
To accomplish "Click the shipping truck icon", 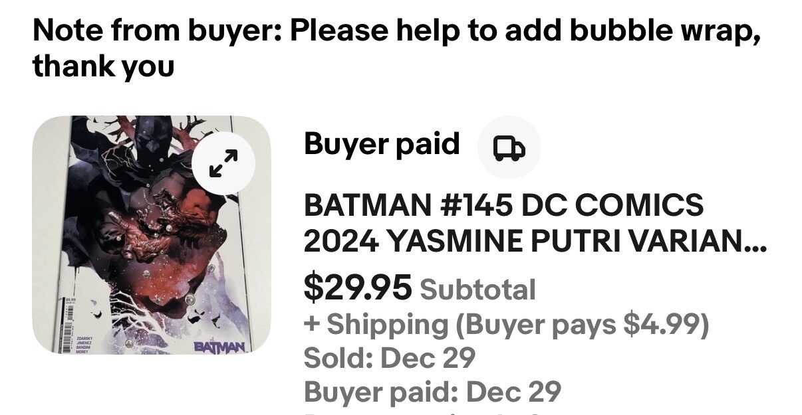I will click(509, 147).
